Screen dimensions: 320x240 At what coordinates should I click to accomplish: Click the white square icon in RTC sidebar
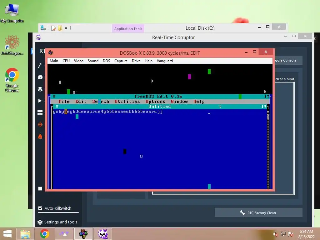(40, 188)
